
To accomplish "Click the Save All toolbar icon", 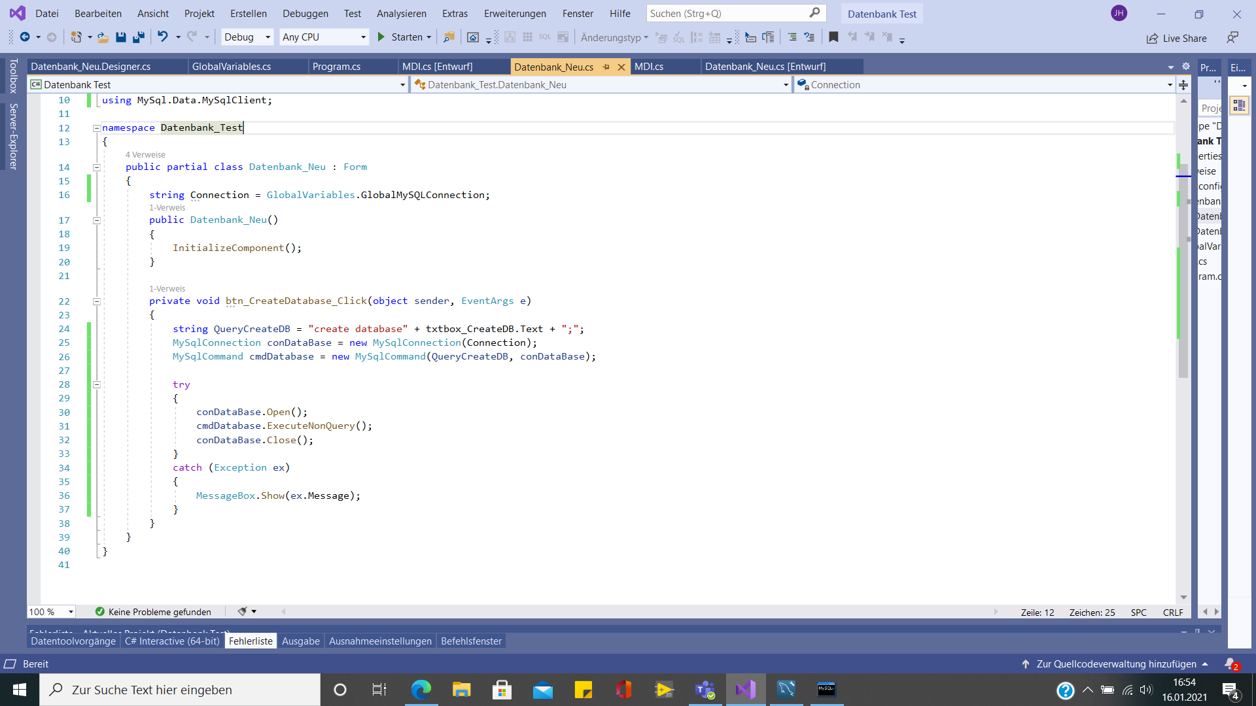I will pos(138,37).
